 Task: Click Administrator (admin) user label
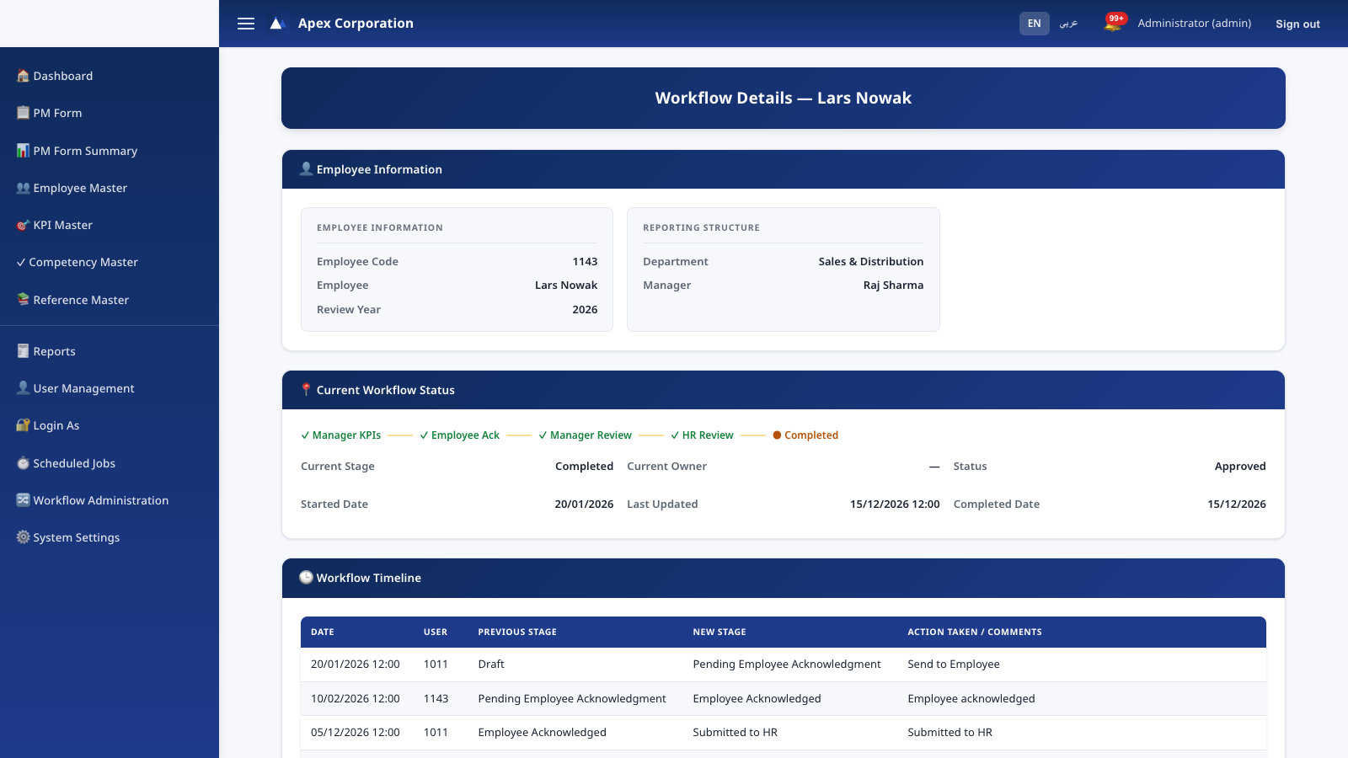(x=1194, y=24)
